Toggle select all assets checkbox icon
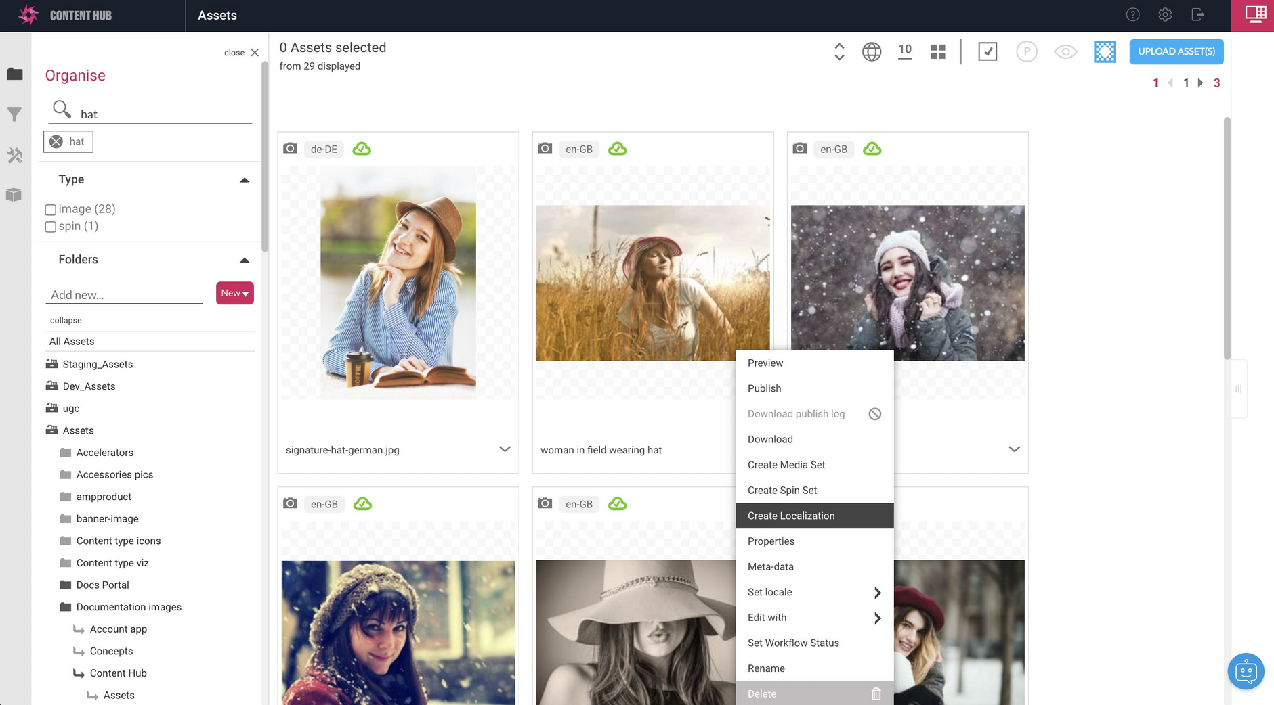Image resolution: width=1274 pixels, height=705 pixels. pos(988,51)
